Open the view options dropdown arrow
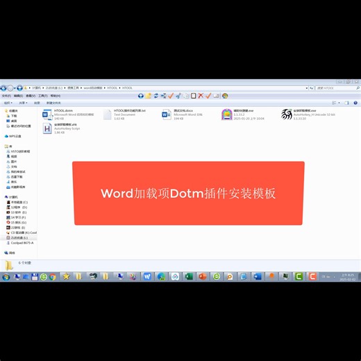The image size is (361, 361). point(339,103)
